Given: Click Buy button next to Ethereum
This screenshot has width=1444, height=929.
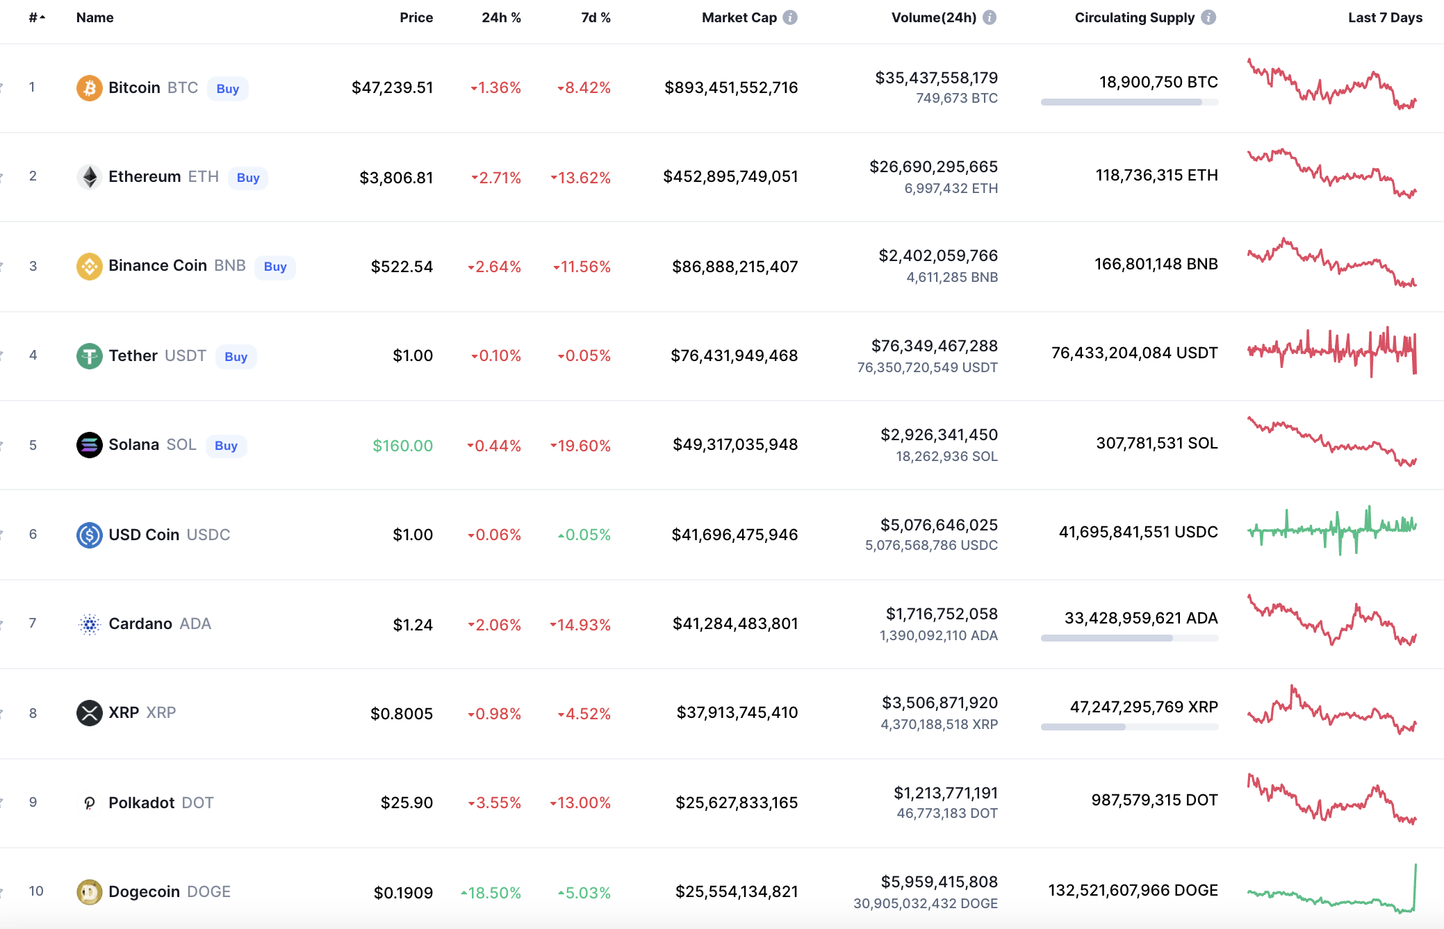Looking at the screenshot, I should coord(248,177).
